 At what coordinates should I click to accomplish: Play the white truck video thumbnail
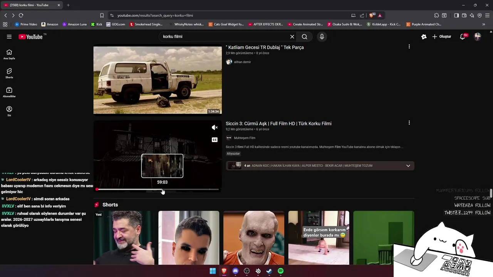point(158,80)
